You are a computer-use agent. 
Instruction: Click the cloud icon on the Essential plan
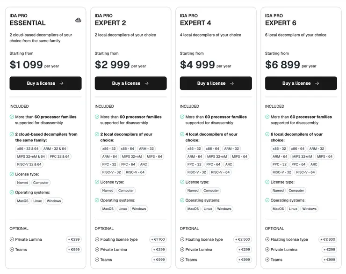pyautogui.click(x=78, y=20)
